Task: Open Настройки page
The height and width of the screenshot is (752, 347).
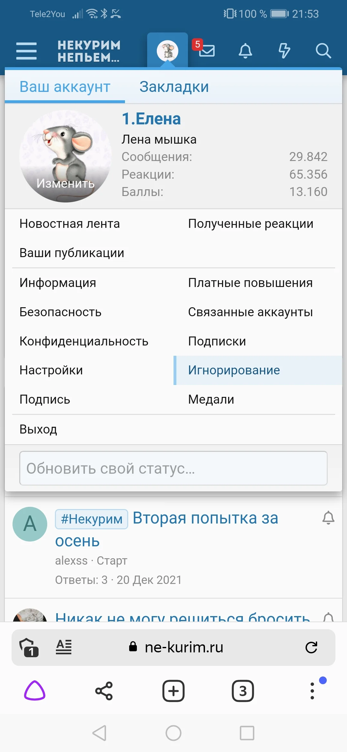Action: click(x=89, y=370)
